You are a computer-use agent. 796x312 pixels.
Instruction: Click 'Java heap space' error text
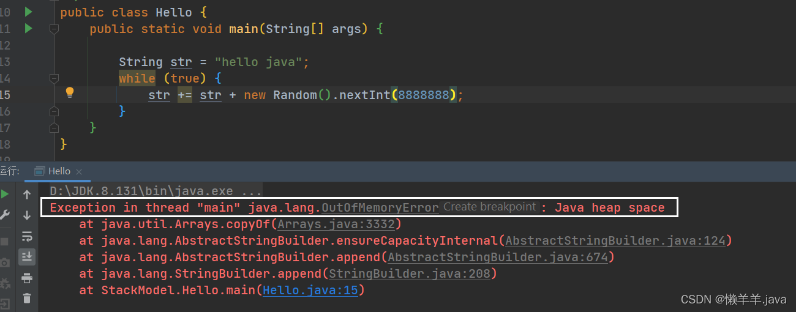[x=610, y=207]
